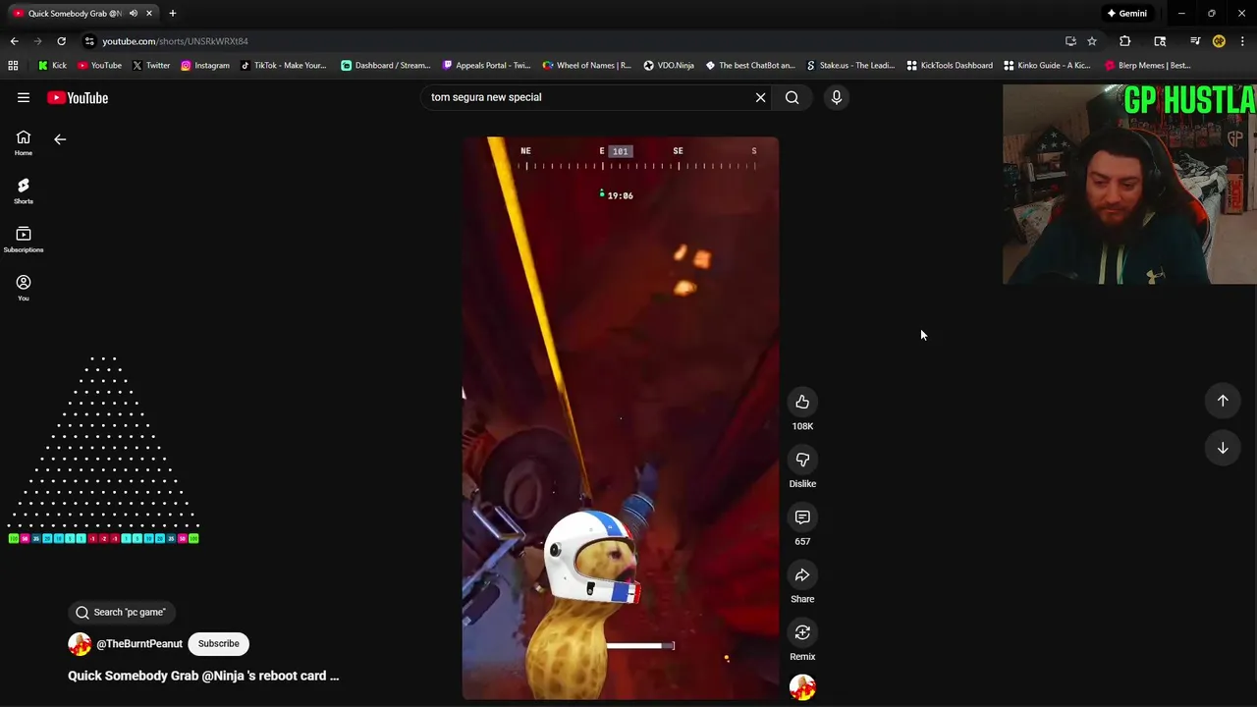
Task: Reload the page
Action: pyautogui.click(x=61, y=41)
